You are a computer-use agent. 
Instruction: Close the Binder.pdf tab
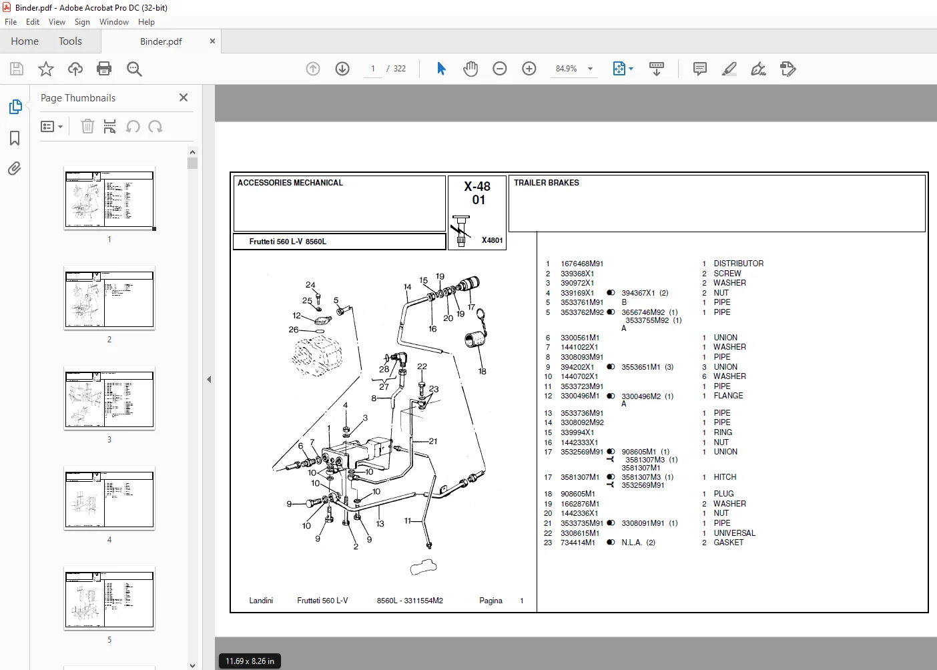(212, 41)
